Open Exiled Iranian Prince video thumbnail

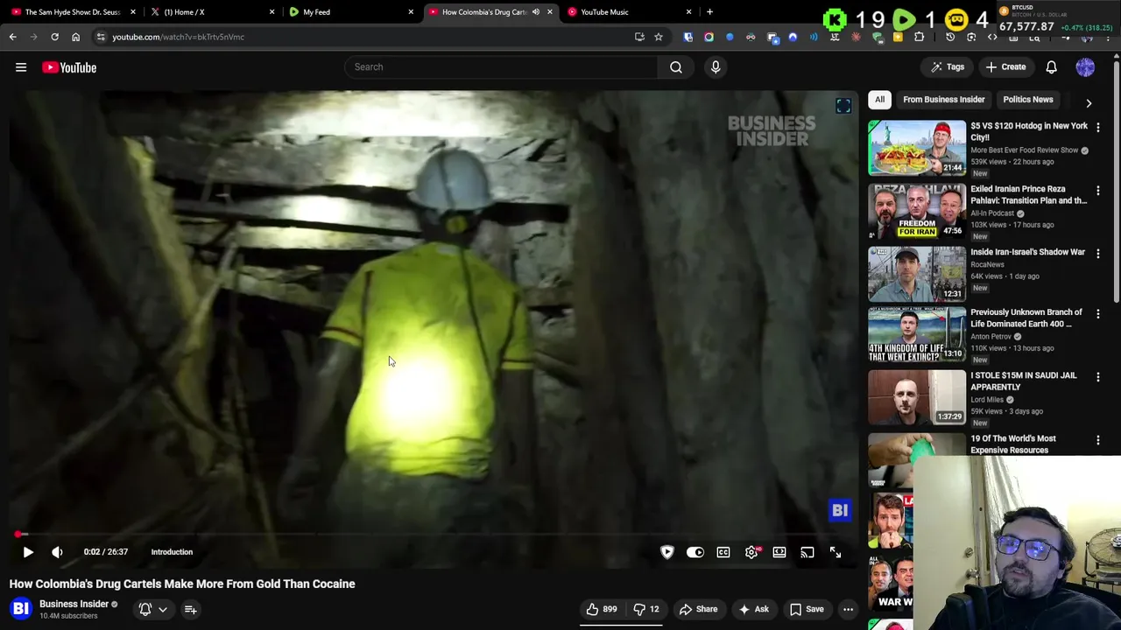tap(917, 211)
